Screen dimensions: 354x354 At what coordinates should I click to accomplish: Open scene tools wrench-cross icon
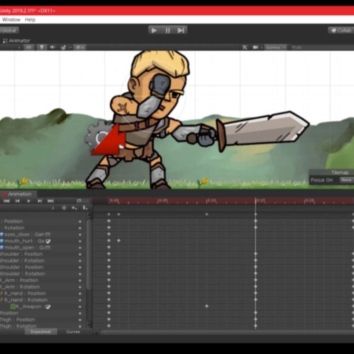[245, 47]
